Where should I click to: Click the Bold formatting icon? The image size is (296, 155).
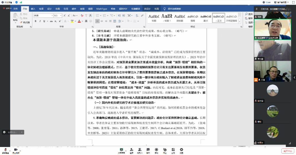tap(36, 21)
